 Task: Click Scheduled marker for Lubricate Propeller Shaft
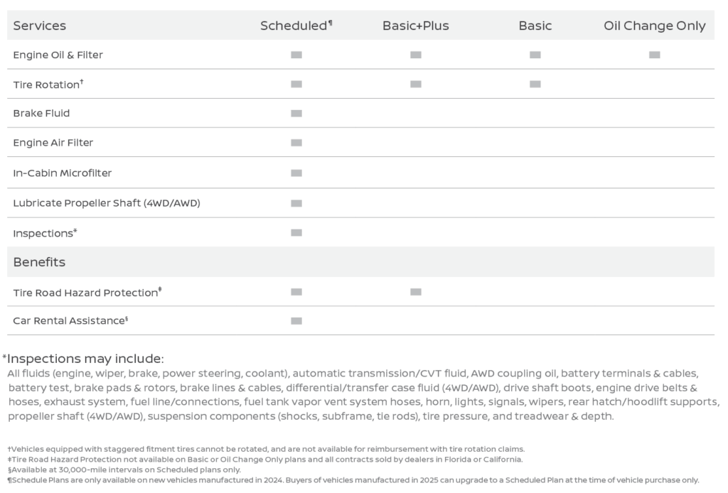pyautogui.click(x=296, y=203)
